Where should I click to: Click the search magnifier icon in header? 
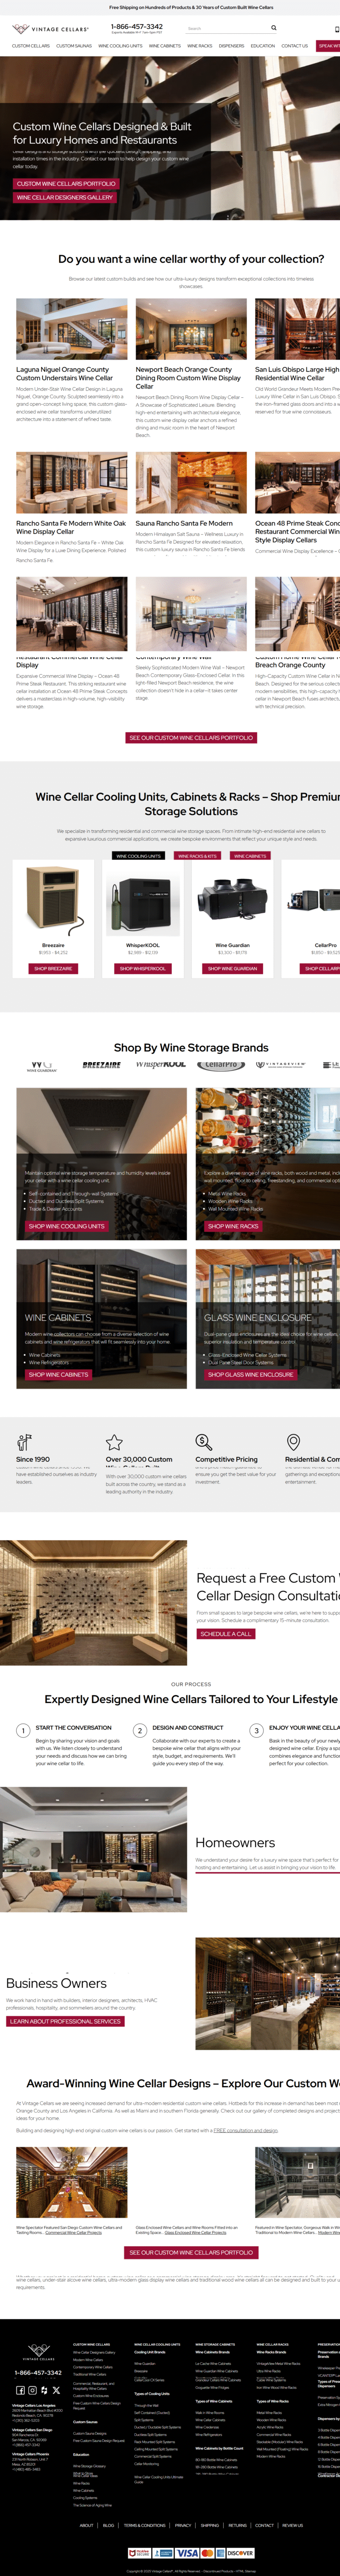[274, 28]
